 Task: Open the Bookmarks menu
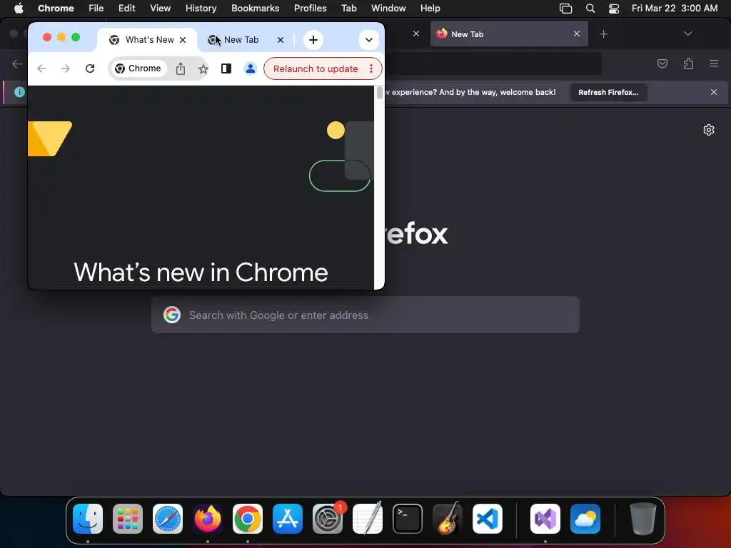256,9
